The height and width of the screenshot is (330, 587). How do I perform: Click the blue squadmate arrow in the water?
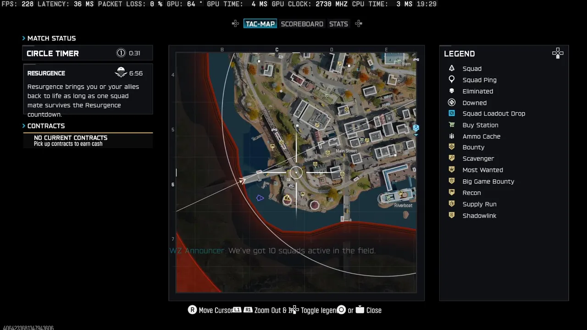[260, 198]
